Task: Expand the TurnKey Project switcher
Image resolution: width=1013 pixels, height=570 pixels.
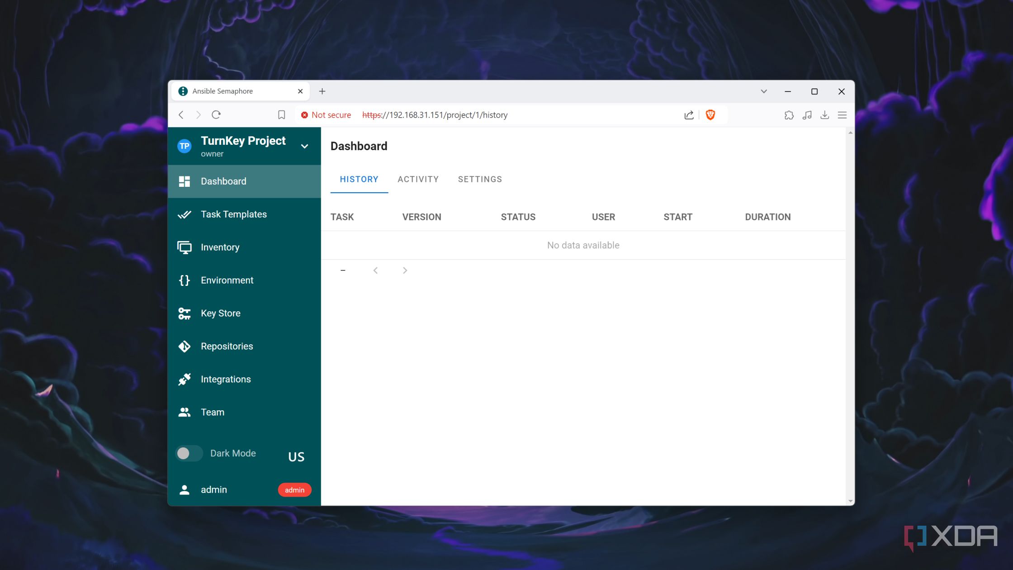Action: click(304, 146)
